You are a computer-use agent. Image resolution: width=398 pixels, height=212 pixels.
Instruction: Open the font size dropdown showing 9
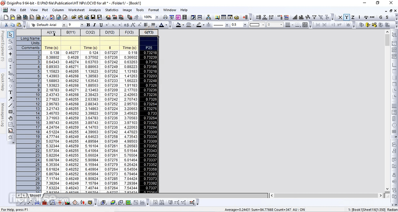point(82,25)
